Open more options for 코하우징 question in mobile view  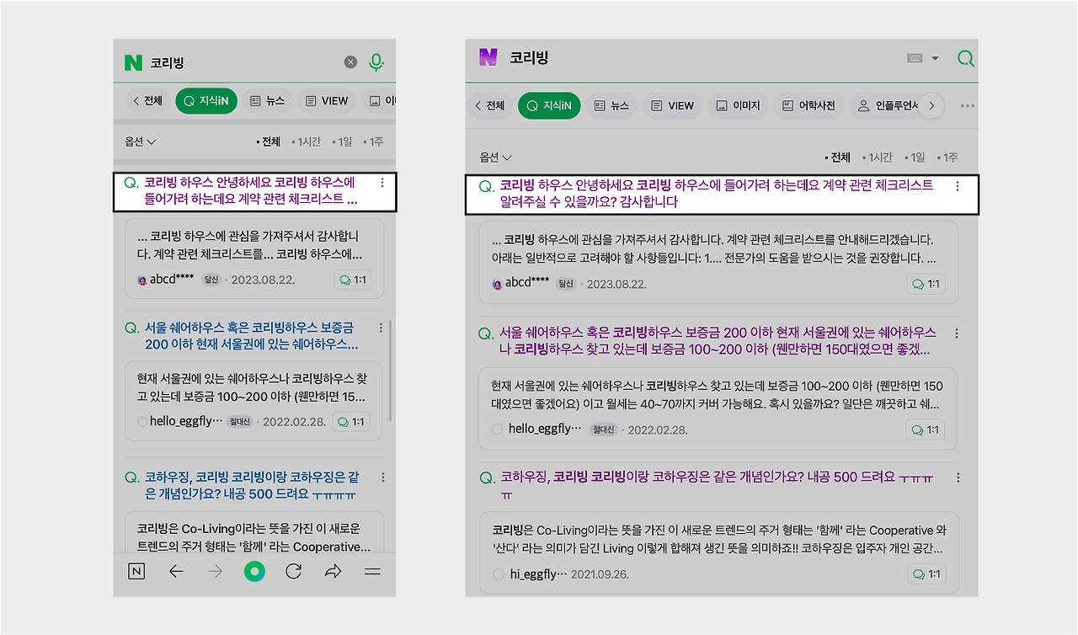[x=382, y=478]
